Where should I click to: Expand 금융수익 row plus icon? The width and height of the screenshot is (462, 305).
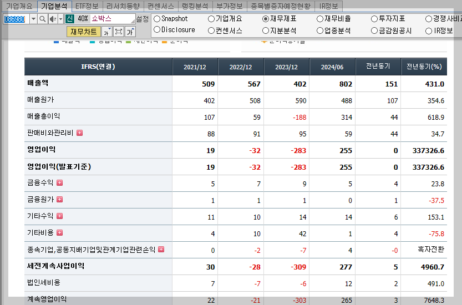click(x=59, y=182)
